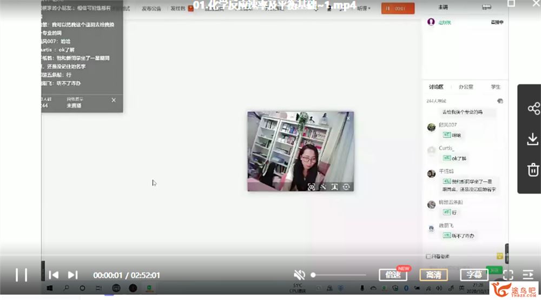Click the keyboard icon in the top-right header

[487, 7]
